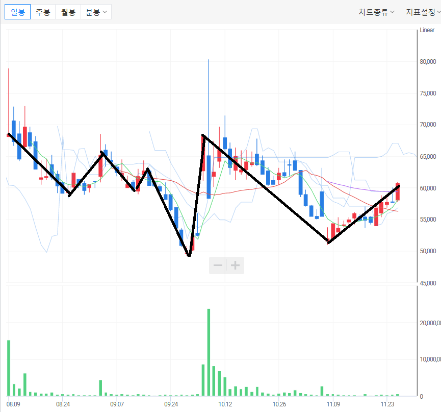Image resolution: width=441 pixels, height=412 pixels.
Task: Click the 10.12 date label
Action: point(225,404)
